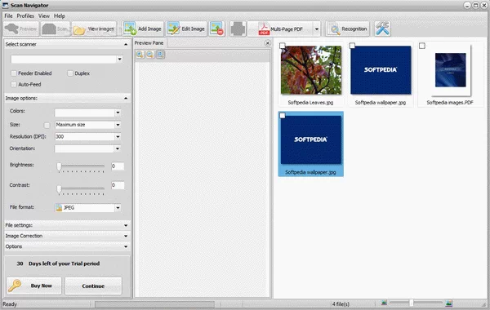The image size is (490, 310).
Task: Enable the Feeder Enabled checkbox
Action: 14,73
